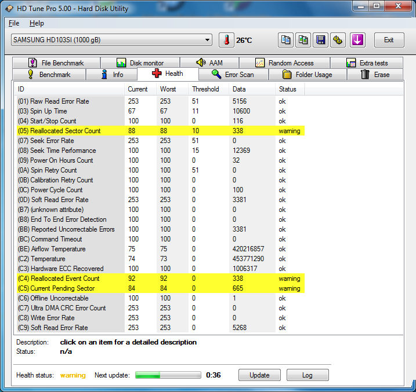This screenshot has width=416, height=392.
Task: Switch to the File Benchmark tab
Action: (x=56, y=63)
